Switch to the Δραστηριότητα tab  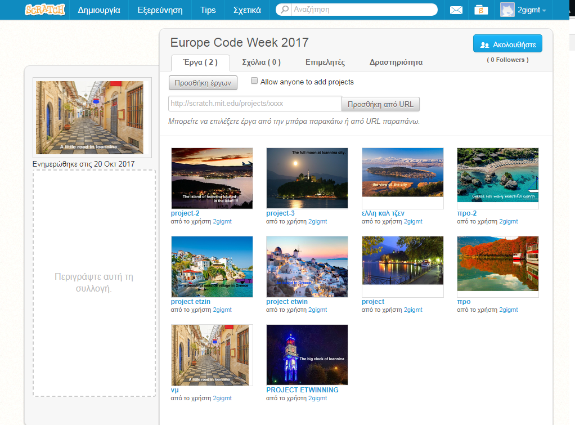tap(396, 62)
